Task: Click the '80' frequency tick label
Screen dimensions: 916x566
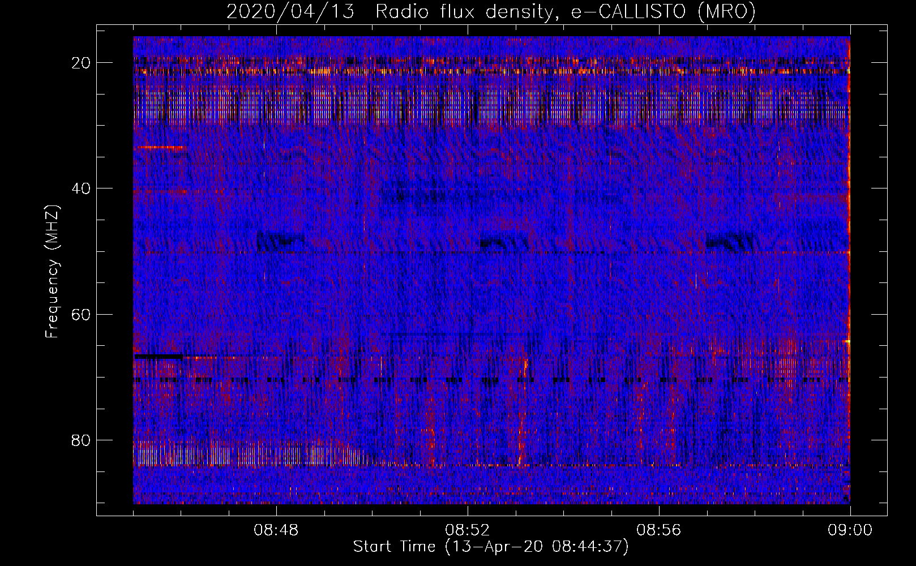Action: [82, 440]
